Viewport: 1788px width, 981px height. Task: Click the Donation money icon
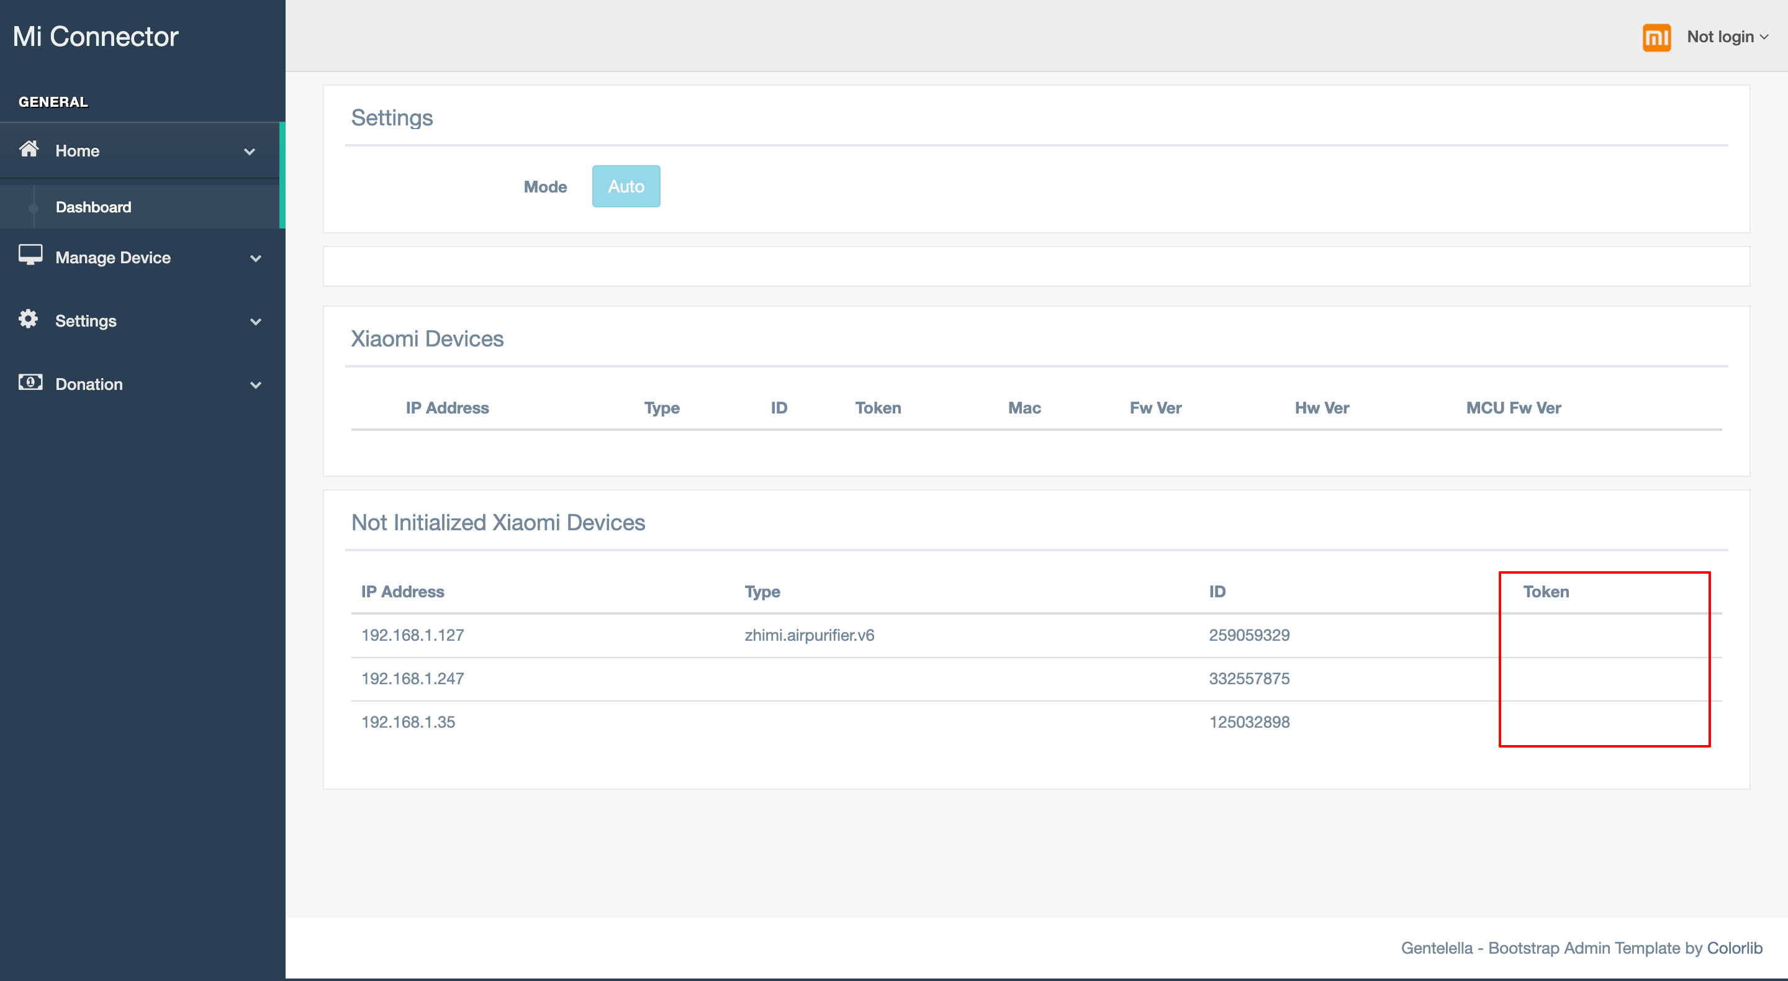(x=30, y=382)
